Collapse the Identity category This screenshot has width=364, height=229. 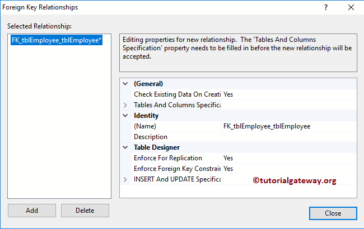pyautogui.click(x=125, y=116)
